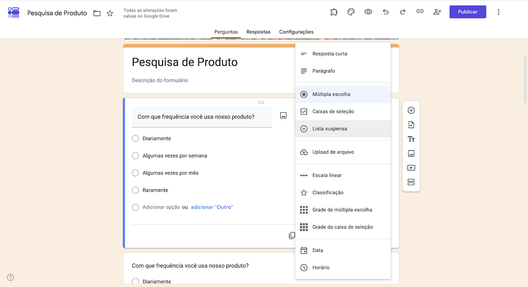528x287 pixels.
Task: Click adicionar "Outro" link
Action: point(212,207)
